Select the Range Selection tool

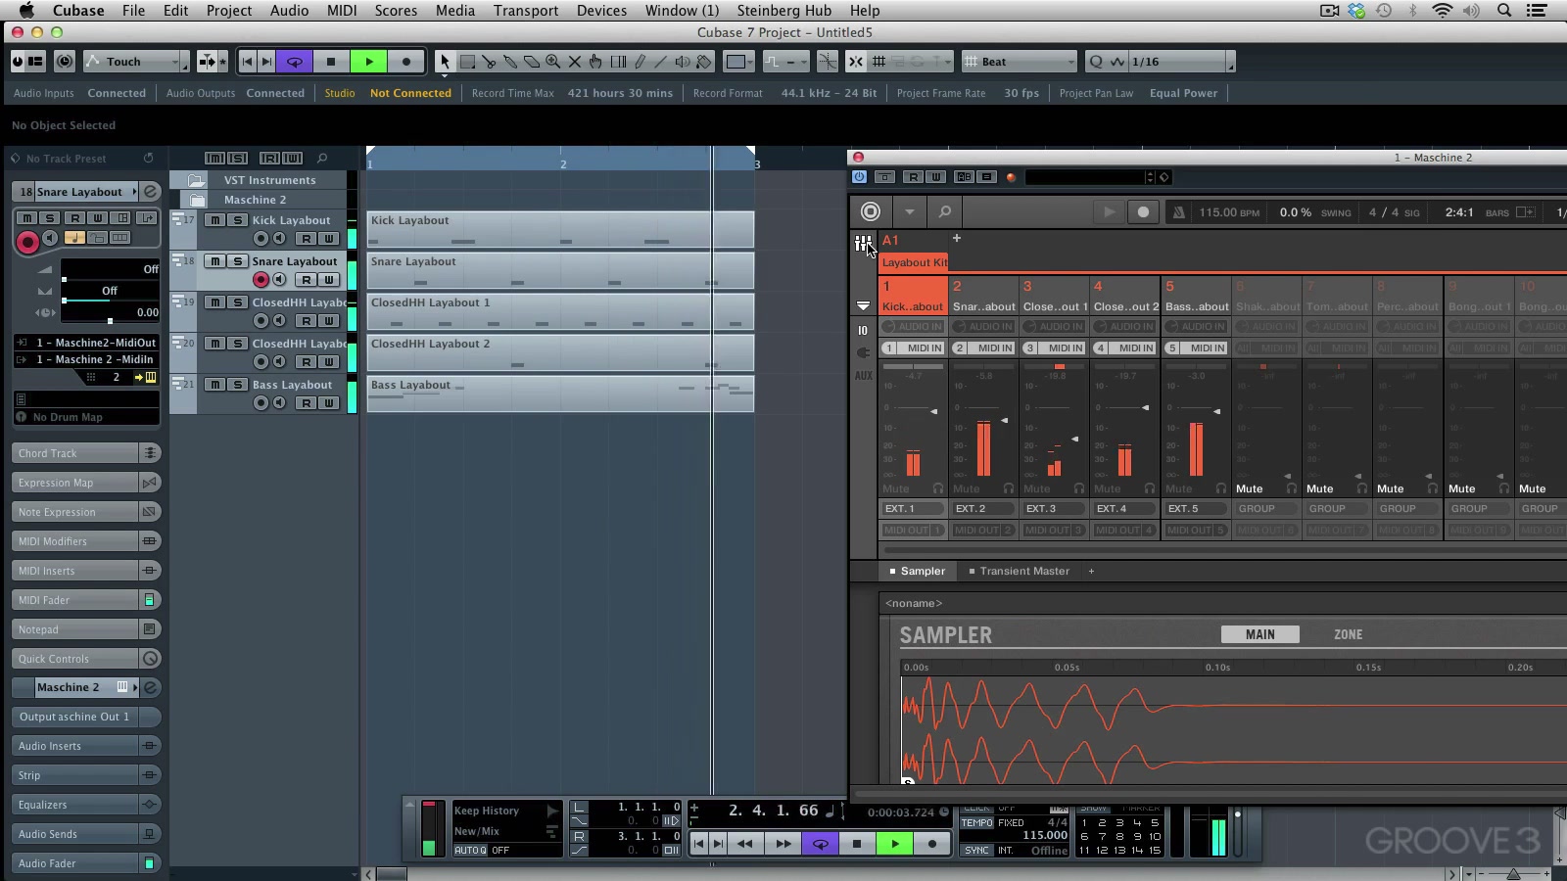[467, 62]
